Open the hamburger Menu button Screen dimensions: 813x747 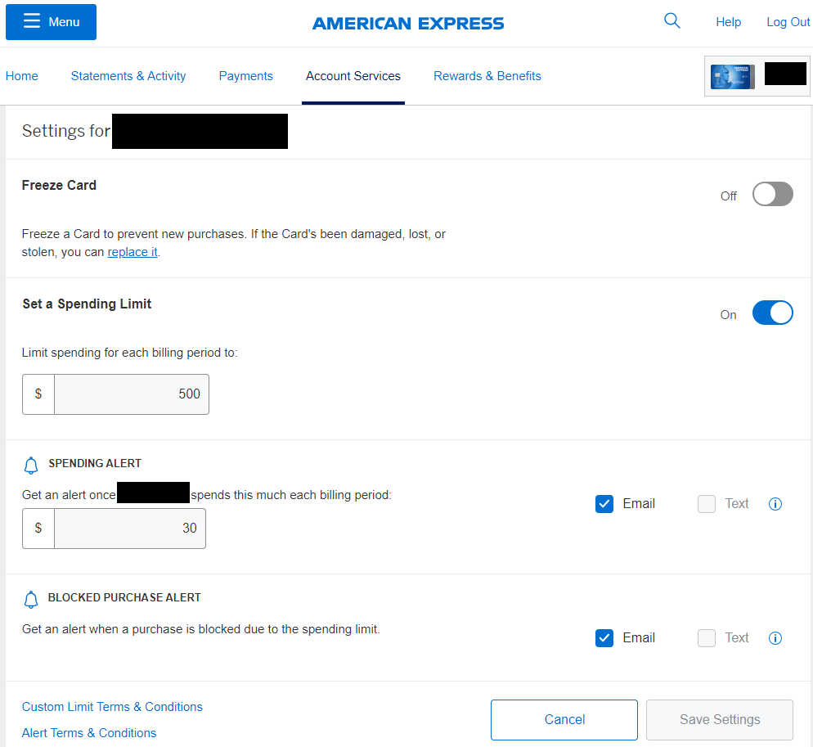coord(51,22)
